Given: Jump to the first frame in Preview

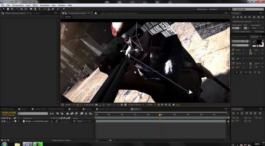Looking at the screenshot, I should pos(233,17).
